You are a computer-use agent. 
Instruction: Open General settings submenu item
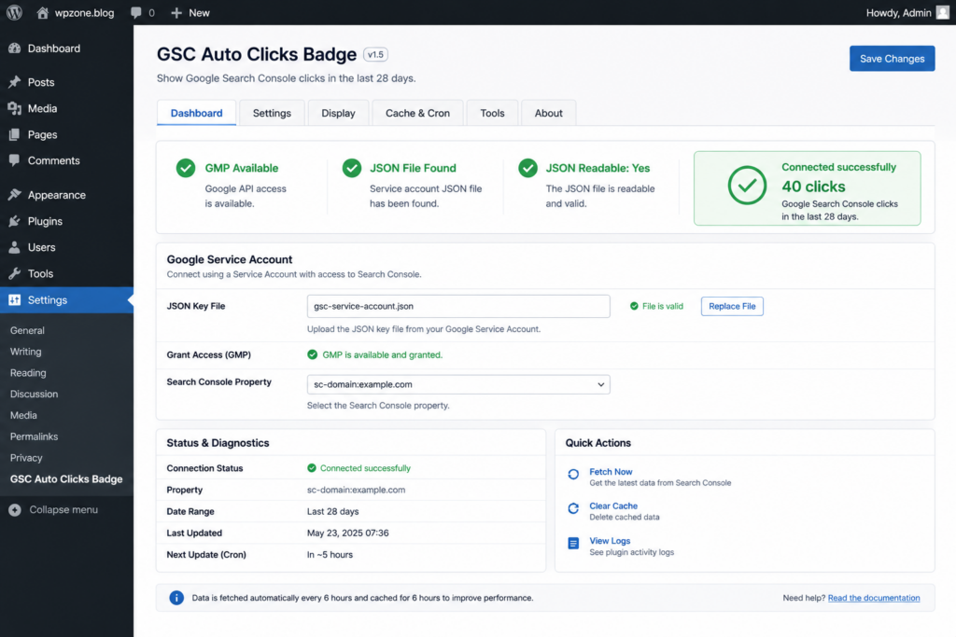point(27,330)
